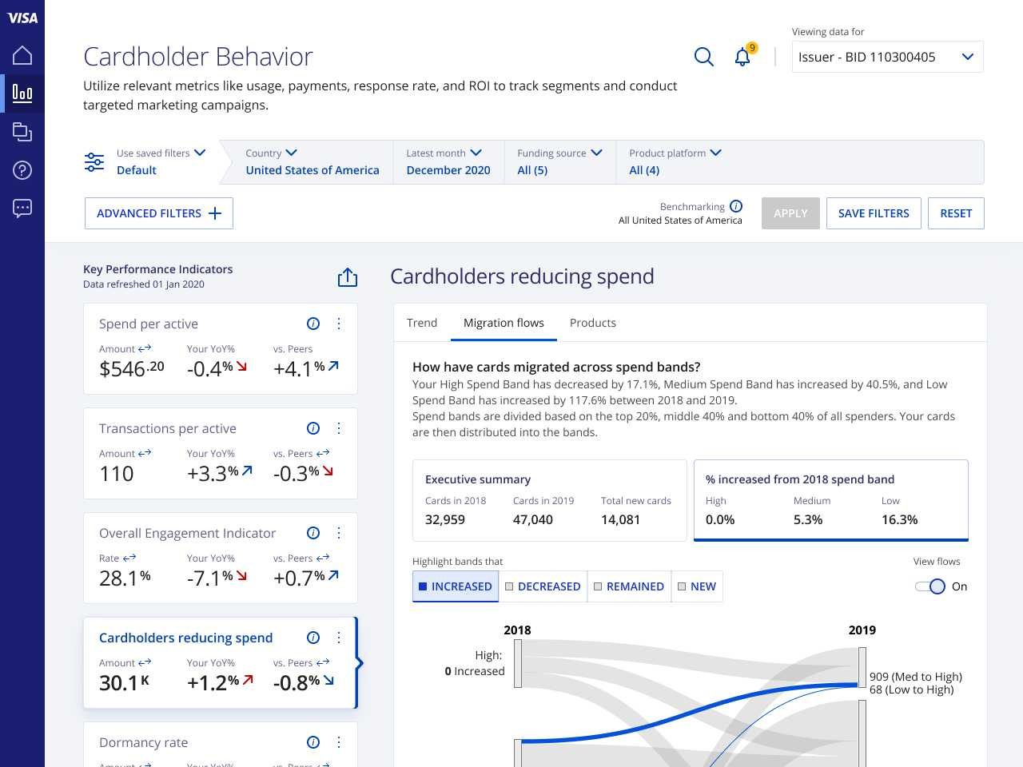Image resolution: width=1023 pixels, height=767 pixels.
Task: Open the Dormancy rate KPI card
Action: [221, 745]
